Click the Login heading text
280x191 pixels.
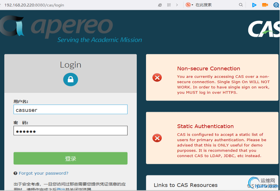(71, 65)
